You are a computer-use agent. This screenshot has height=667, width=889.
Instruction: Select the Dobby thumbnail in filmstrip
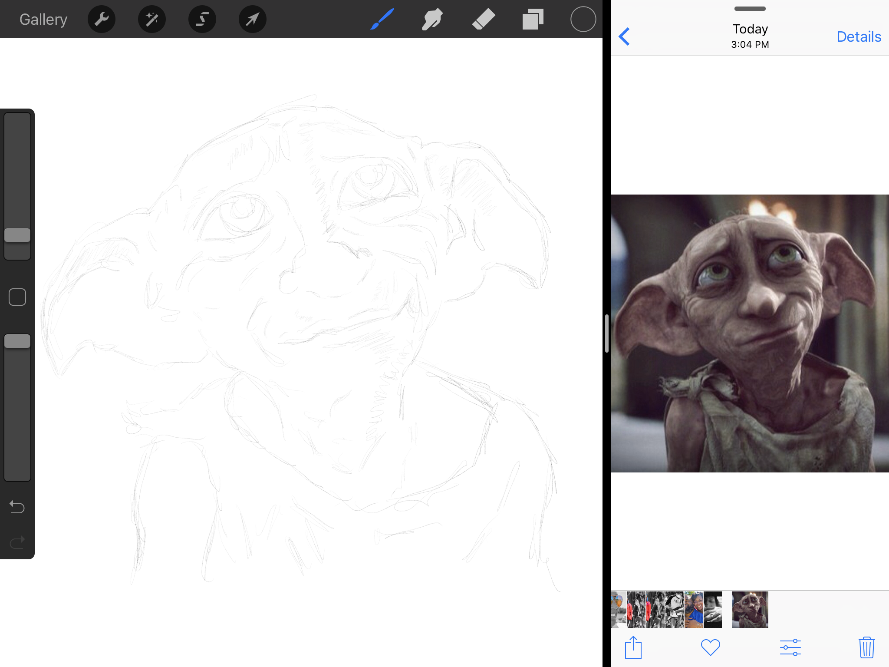(x=750, y=610)
